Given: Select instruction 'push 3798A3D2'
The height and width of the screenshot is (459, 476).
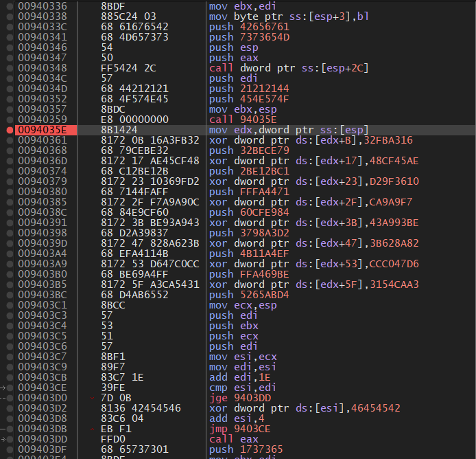Looking at the screenshot, I should [x=249, y=234].
